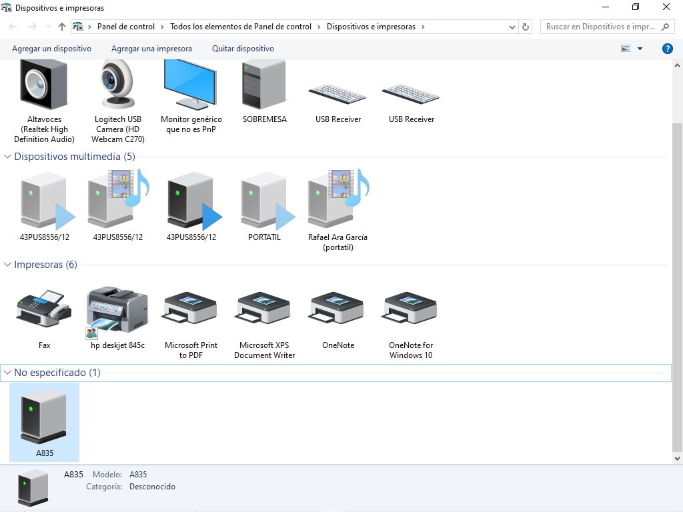
Task: Click the search magnifier icon
Action: 665,27
